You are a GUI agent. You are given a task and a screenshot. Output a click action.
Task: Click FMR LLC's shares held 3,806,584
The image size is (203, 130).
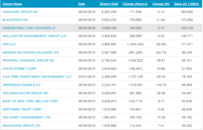coord(109,44)
